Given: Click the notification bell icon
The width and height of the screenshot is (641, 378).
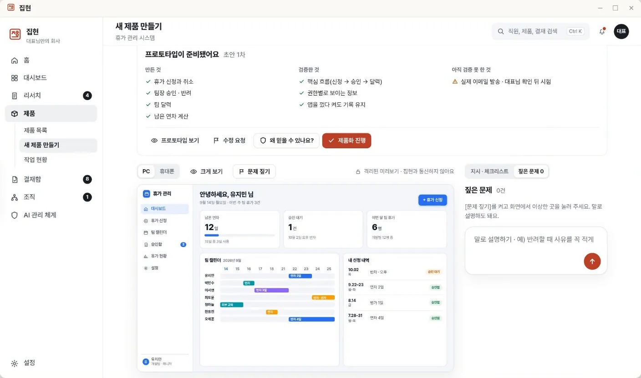Looking at the screenshot, I should tap(602, 31).
